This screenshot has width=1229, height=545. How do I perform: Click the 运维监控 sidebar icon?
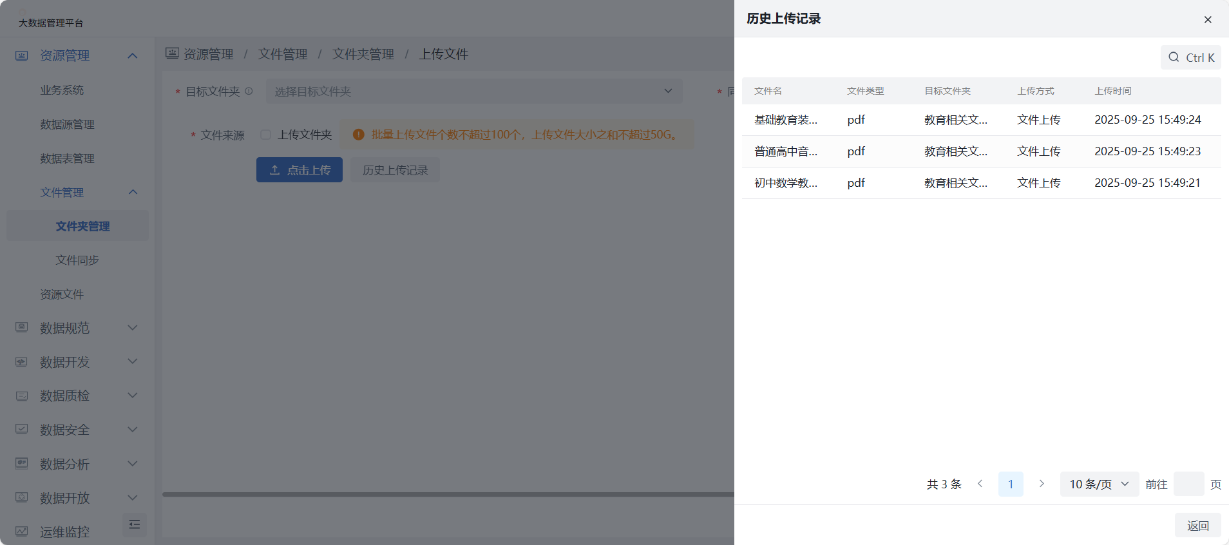click(22, 532)
